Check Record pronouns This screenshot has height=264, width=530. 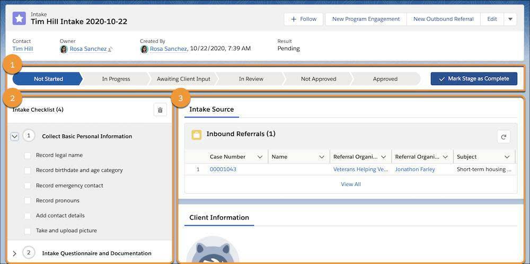point(28,201)
